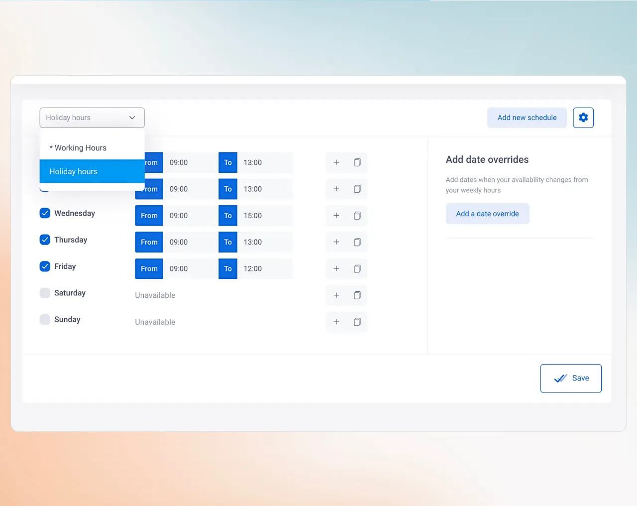Edit Wednesday's To time 15:00
This screenshot has width=637, height=506.
point(265,216)
